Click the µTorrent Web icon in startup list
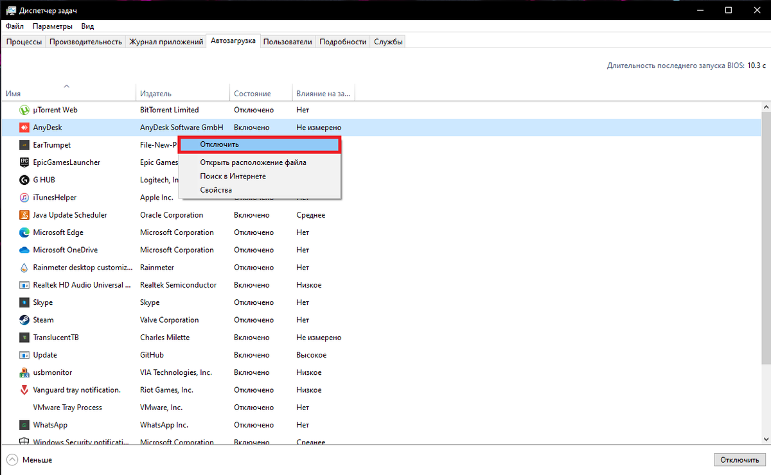771x475 pixels. click(x=24, y=110)
